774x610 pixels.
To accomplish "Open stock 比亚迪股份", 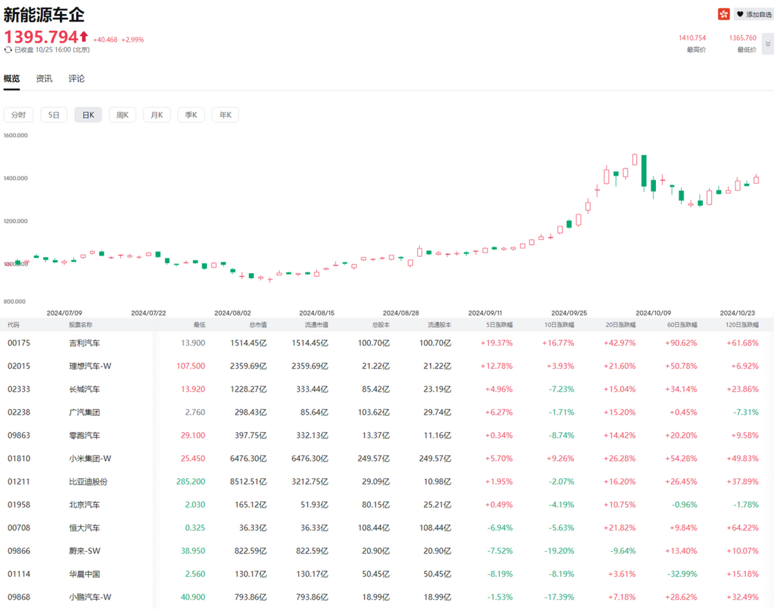I will [88, 482].
